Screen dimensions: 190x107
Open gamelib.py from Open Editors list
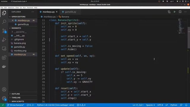pyautogui.click(x=23, y=24)
